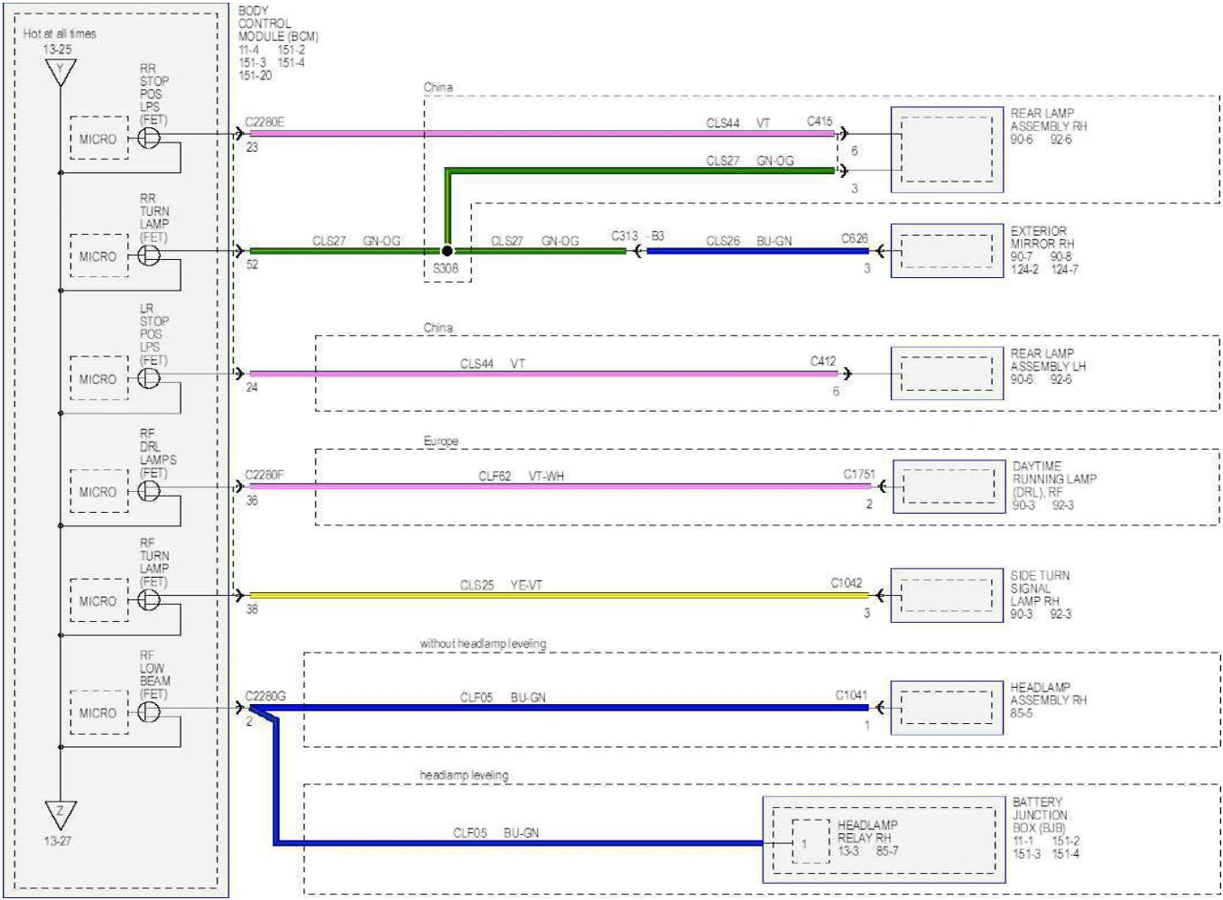Open the 13-27 page reference
The image size is (1223, 900).
pos(58,840)
